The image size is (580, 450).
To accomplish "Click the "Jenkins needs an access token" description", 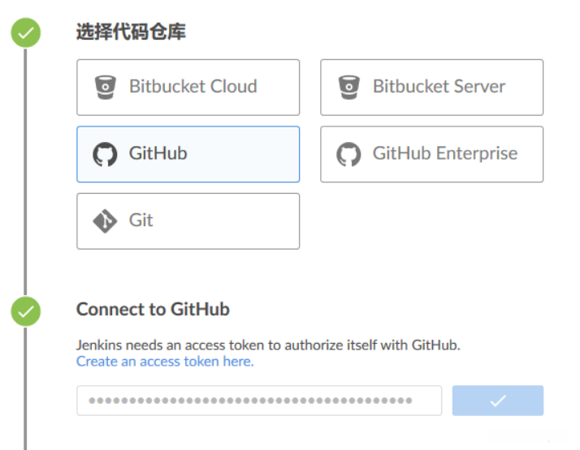I will pos(268,345).
